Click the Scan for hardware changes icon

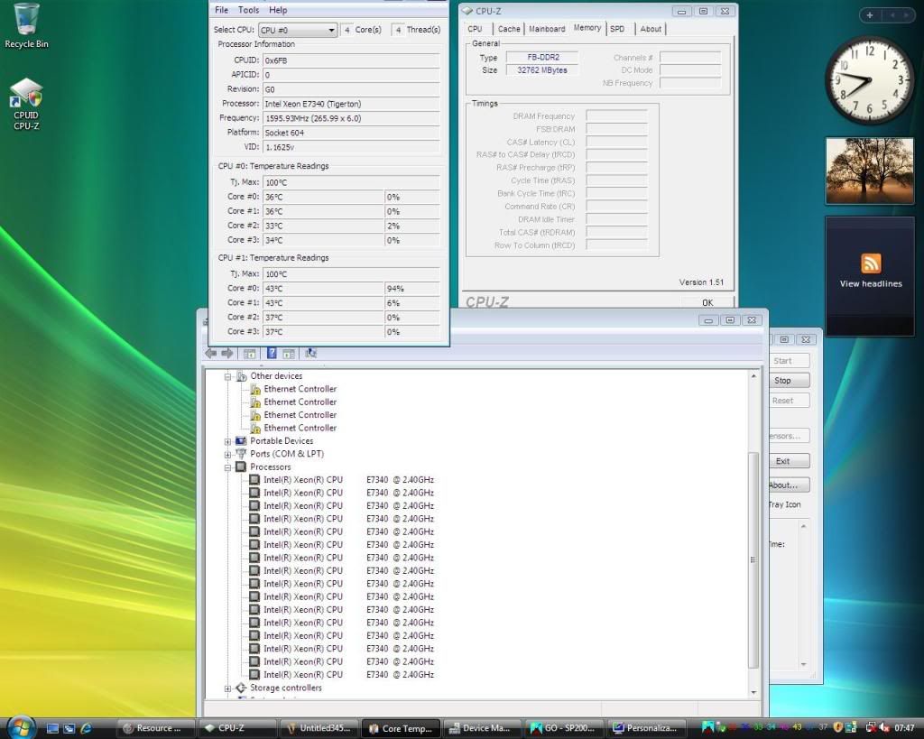(310, 353)
